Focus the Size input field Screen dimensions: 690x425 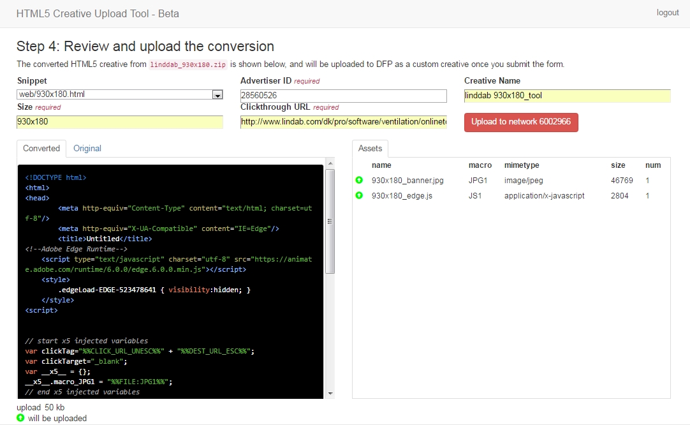tap(120, 122)
